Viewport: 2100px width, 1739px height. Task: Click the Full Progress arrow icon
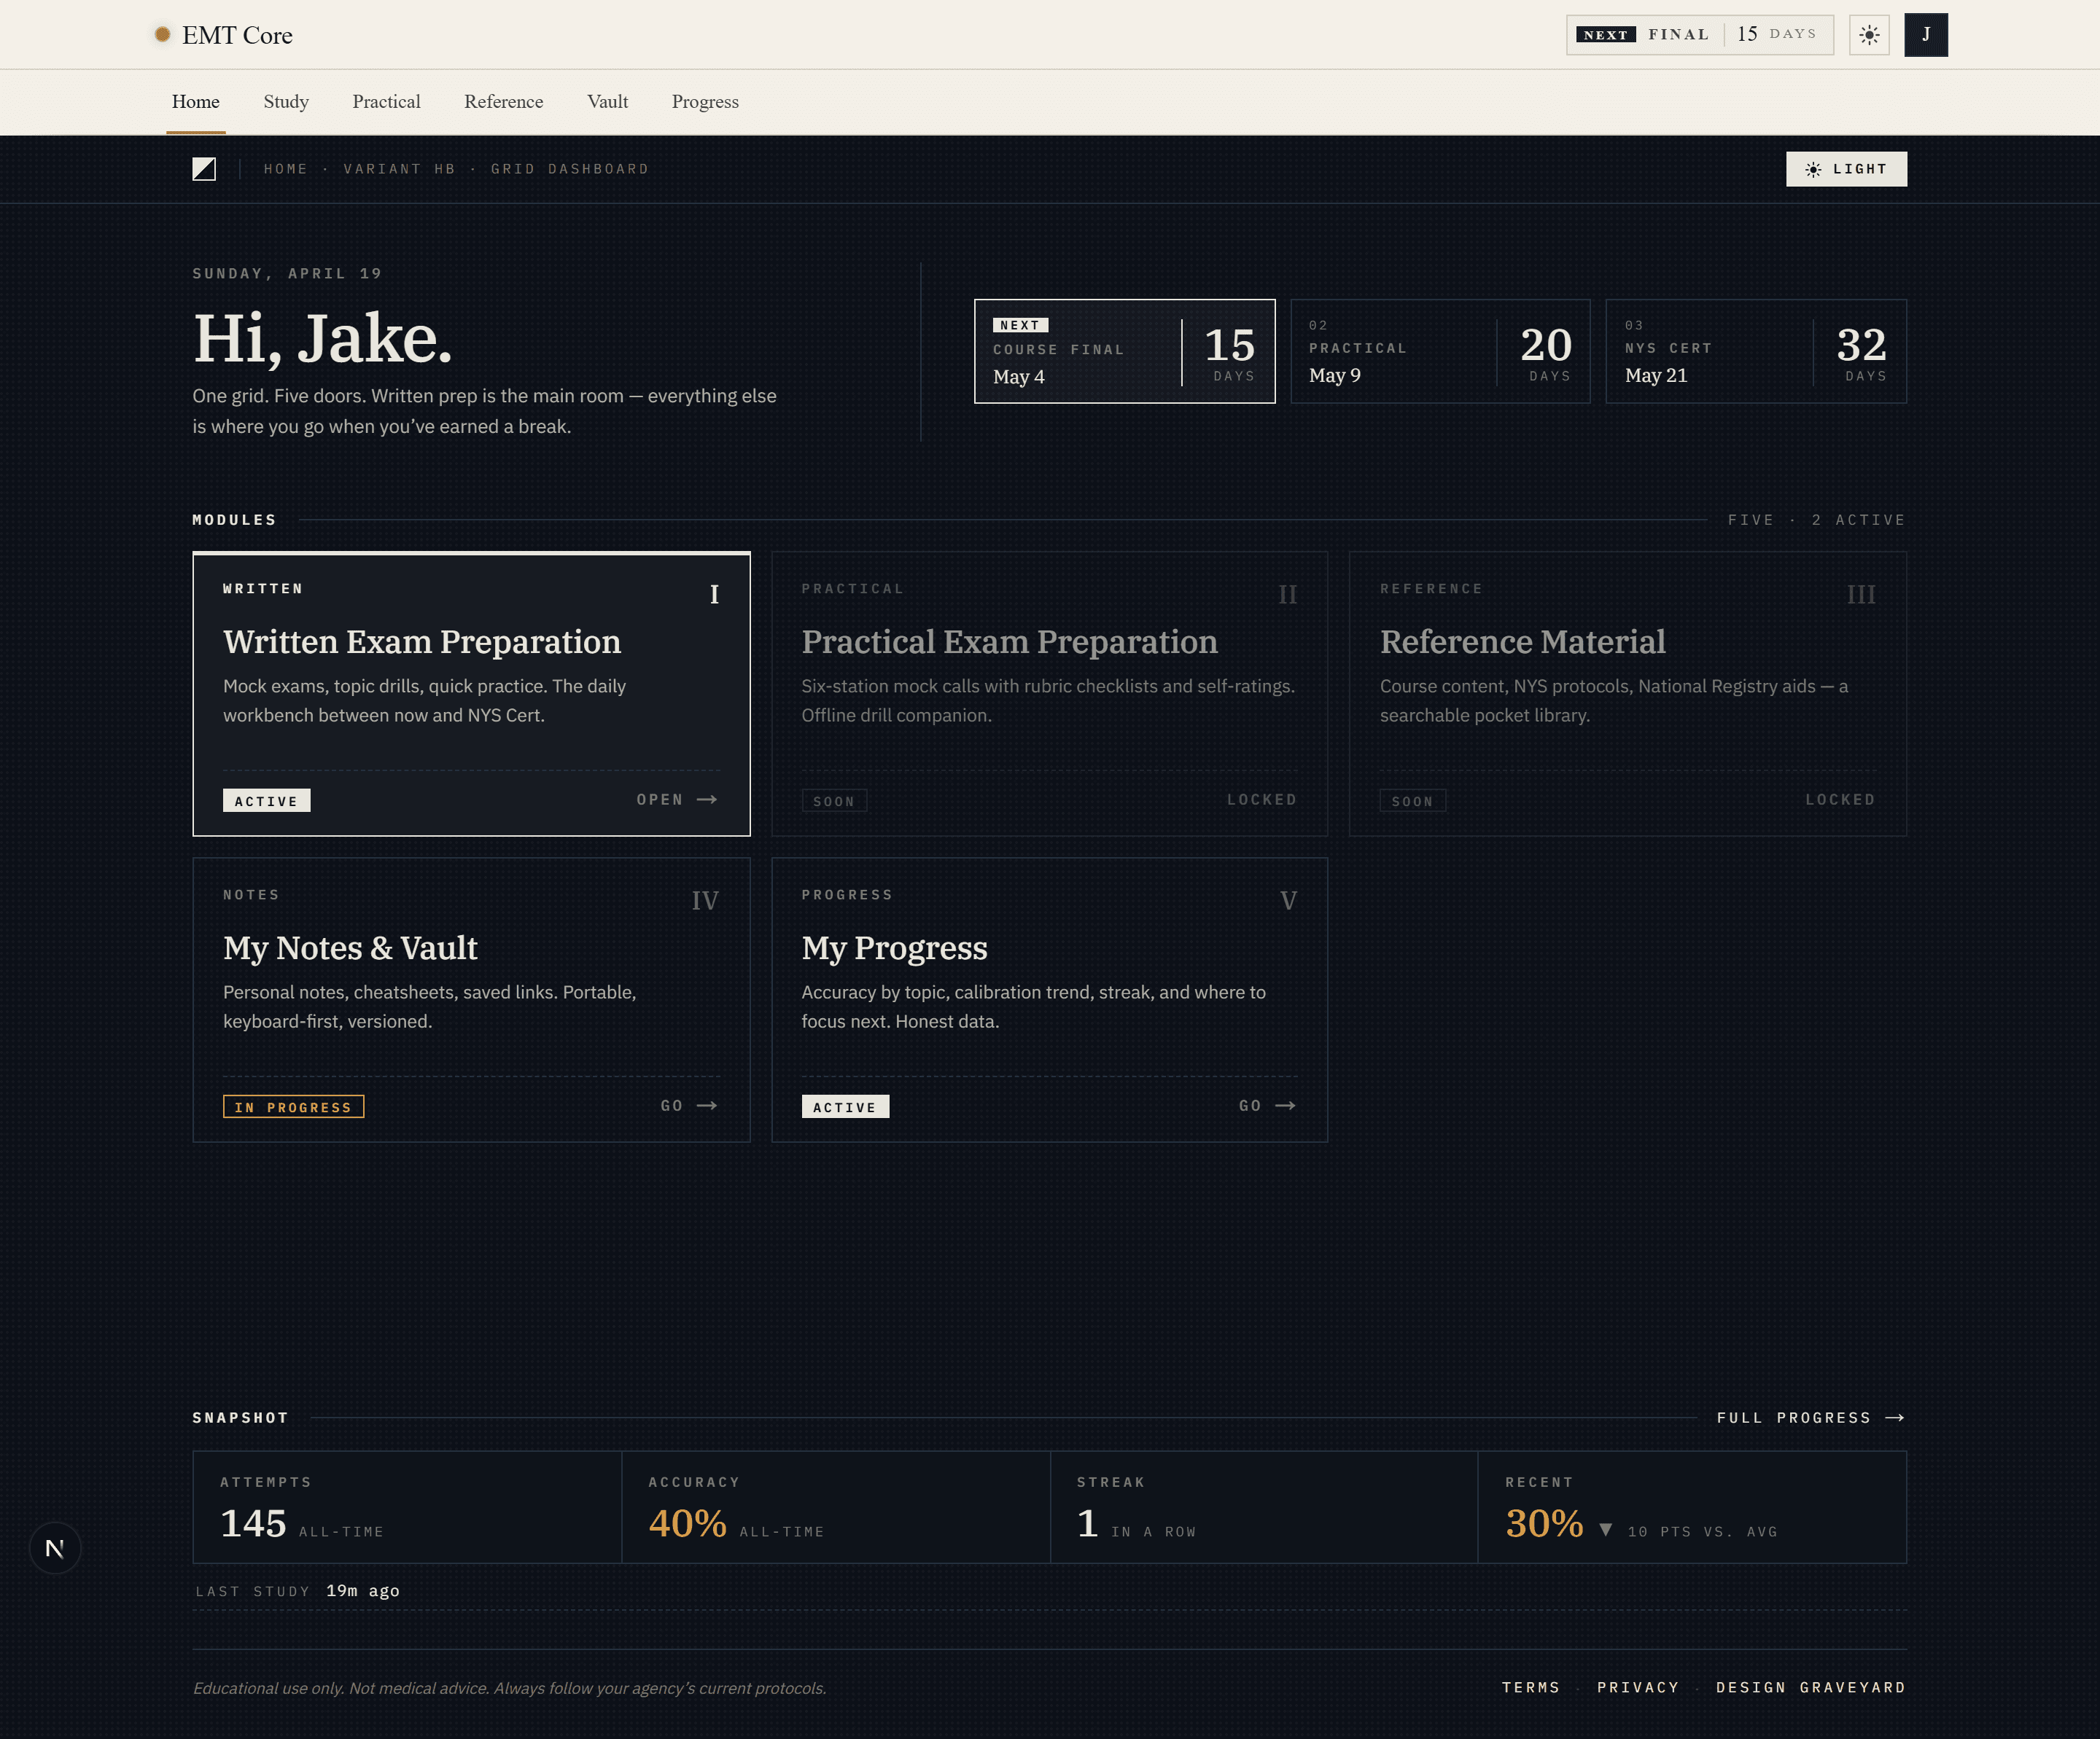point(1895,1418)
